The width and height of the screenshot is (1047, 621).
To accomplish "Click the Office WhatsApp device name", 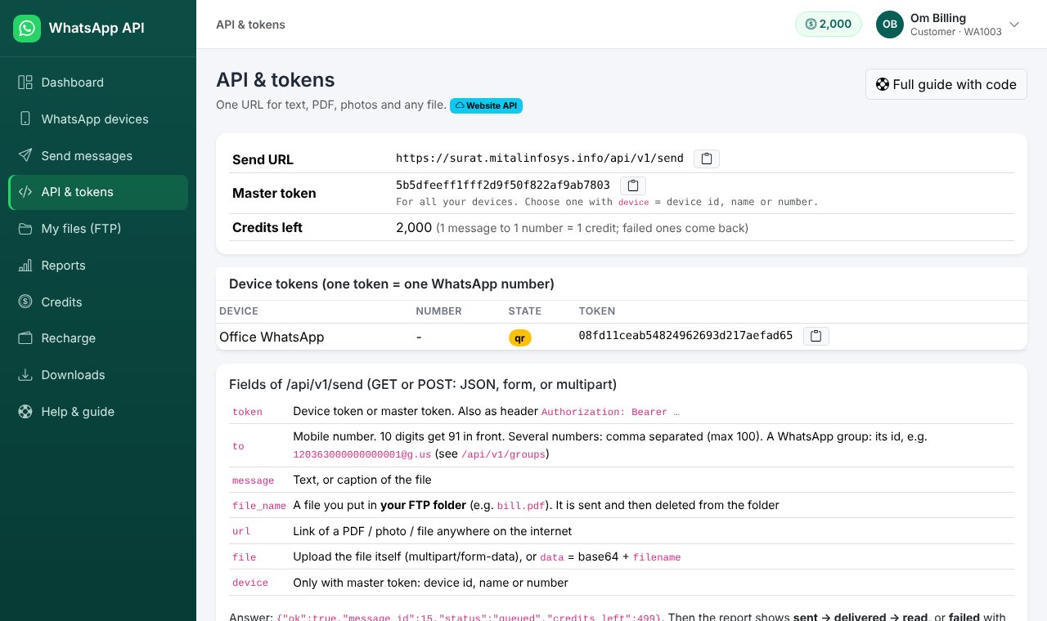I will (272, 337).
